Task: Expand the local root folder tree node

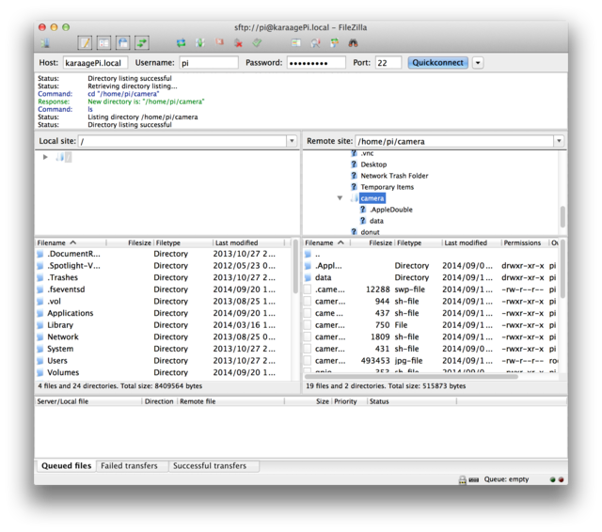Action: [x=45, y=157]
